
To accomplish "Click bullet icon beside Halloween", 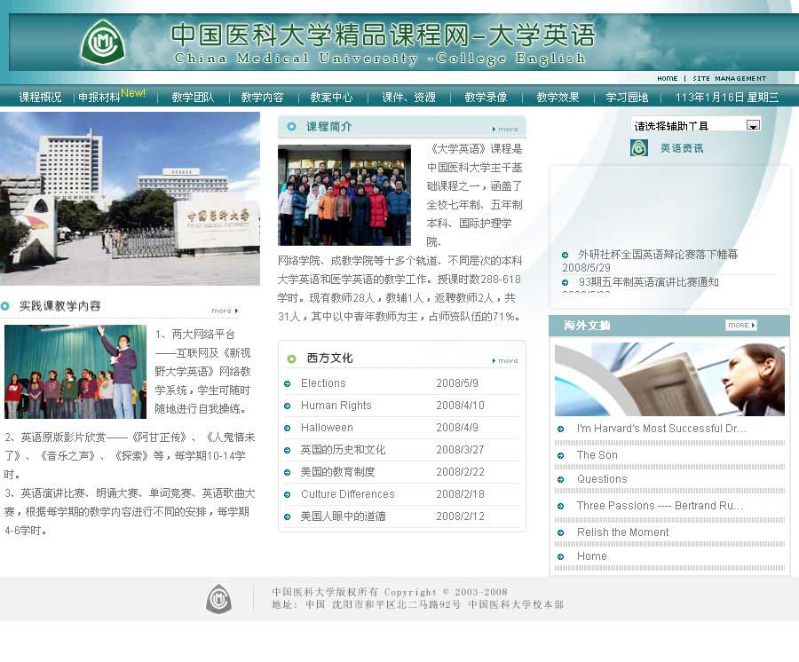I will (288, 428).
